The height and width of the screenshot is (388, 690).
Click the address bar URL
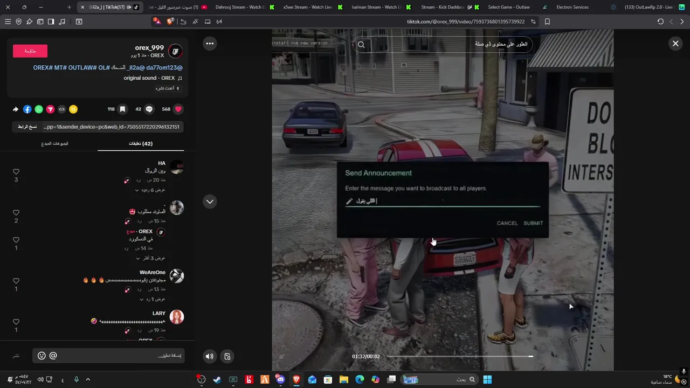465,22
